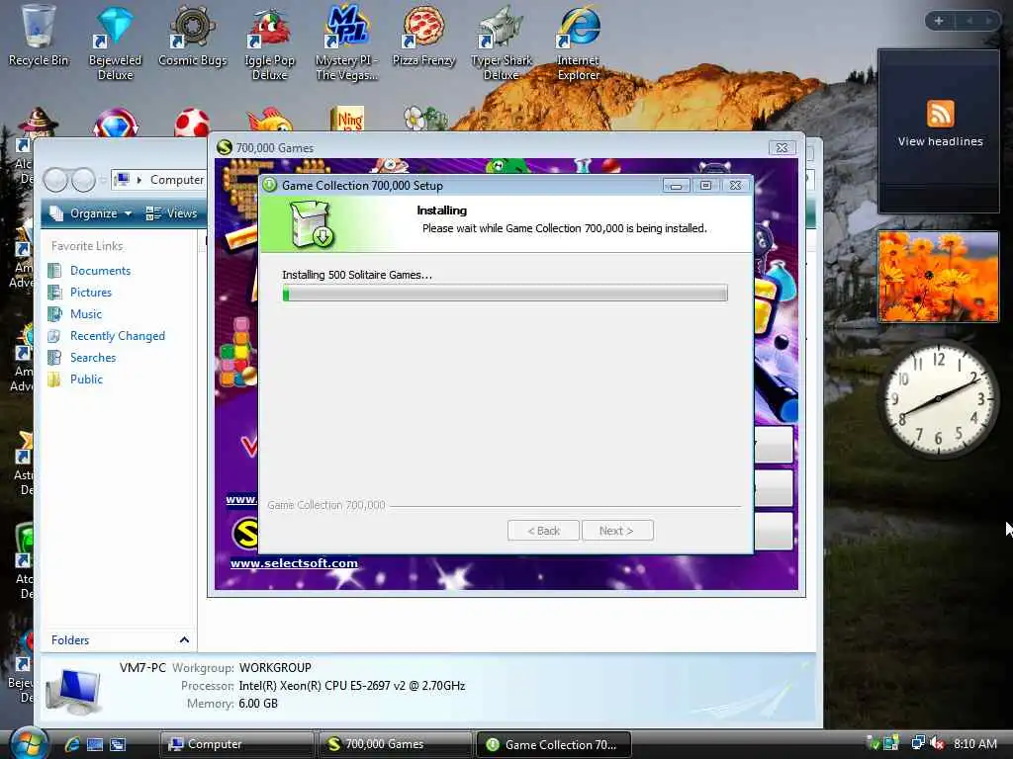Image resolution: width=1013 pixels, height=759 pixels.
Task: Open Public favorite link
Action: pyautogui.click(x=86, y=379)
